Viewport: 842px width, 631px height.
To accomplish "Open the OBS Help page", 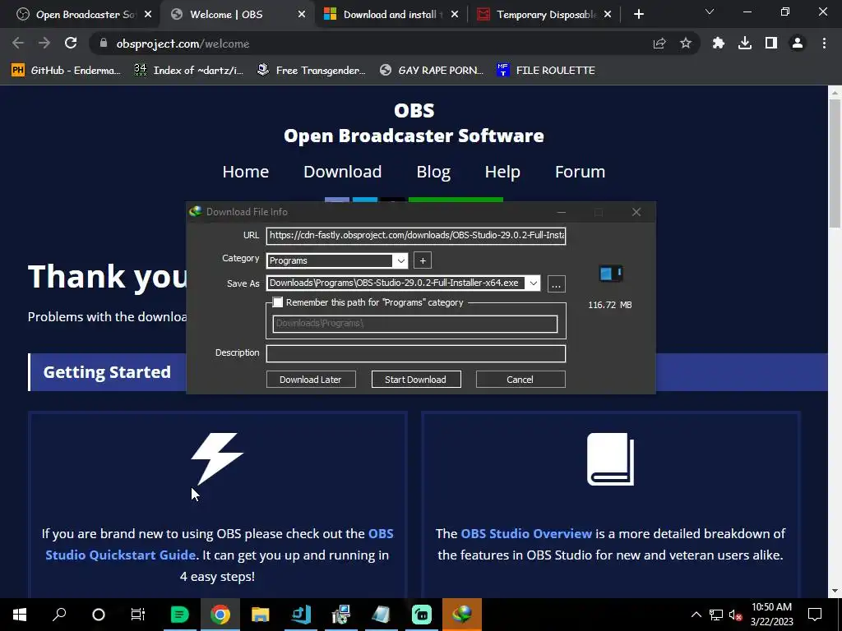I will pos(502,172).
